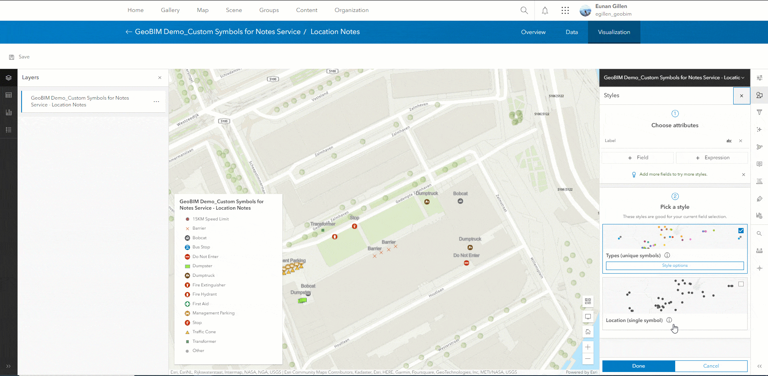The height and width of the screenshot is (376, 768).
Task: Open the Effects panel in the right toolbar
Action: (760, 129)
